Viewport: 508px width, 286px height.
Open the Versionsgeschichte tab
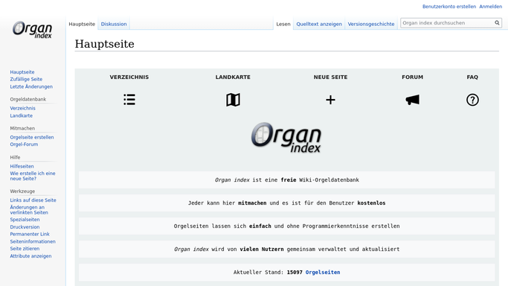pyautogui.click(x=371, y=24)
